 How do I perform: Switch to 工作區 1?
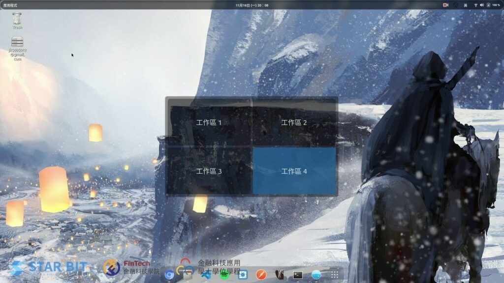click(209, 122)
